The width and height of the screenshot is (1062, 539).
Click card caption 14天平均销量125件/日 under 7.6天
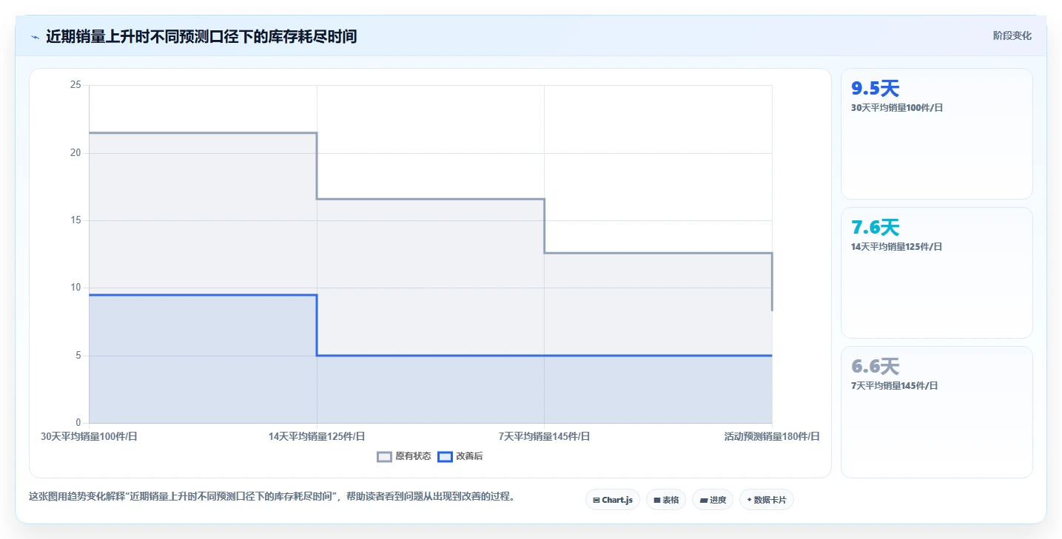point(897,246)
